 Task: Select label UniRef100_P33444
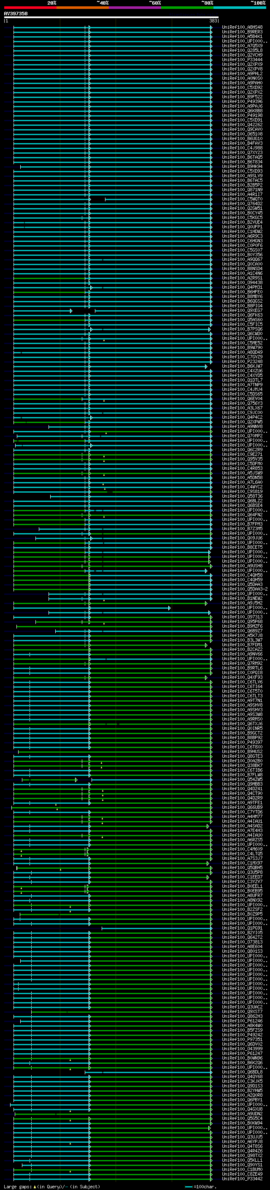(242, 60)
